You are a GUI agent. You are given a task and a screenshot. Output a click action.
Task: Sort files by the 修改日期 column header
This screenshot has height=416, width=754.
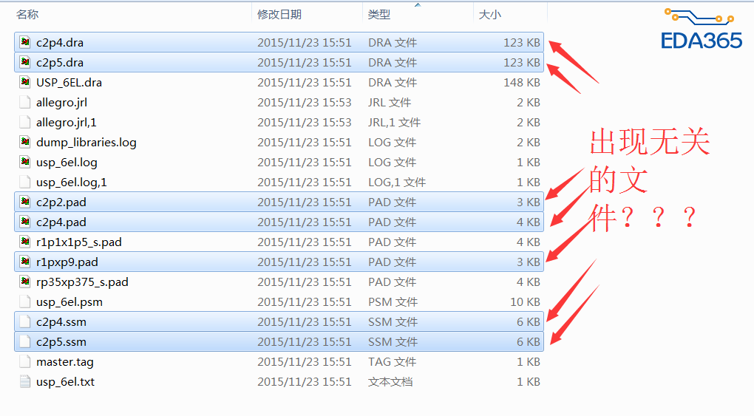point(279,15)
